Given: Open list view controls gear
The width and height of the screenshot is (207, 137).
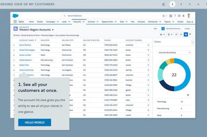Looking at the screenshot, I should pyautogui.click(x=162, y=34).
